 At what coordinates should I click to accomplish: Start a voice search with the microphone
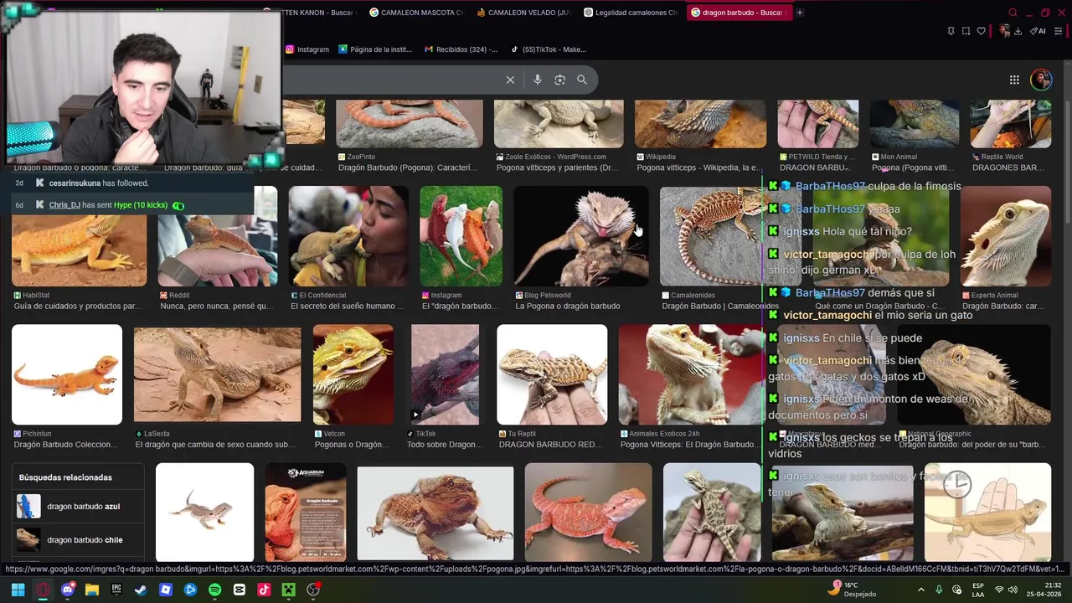pos(538,80)
